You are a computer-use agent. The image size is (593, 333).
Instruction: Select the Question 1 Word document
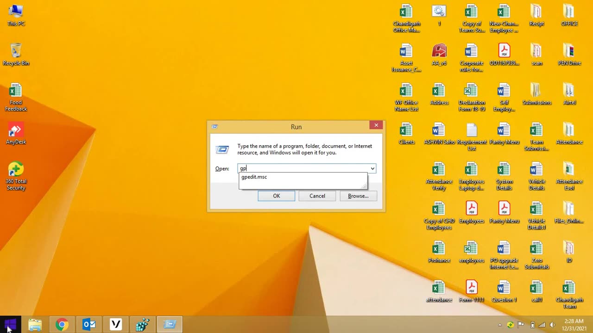[x=504, y=291]
